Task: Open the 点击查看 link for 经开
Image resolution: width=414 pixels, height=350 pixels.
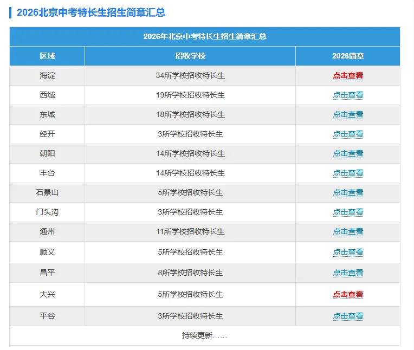Action: [348, 134]
